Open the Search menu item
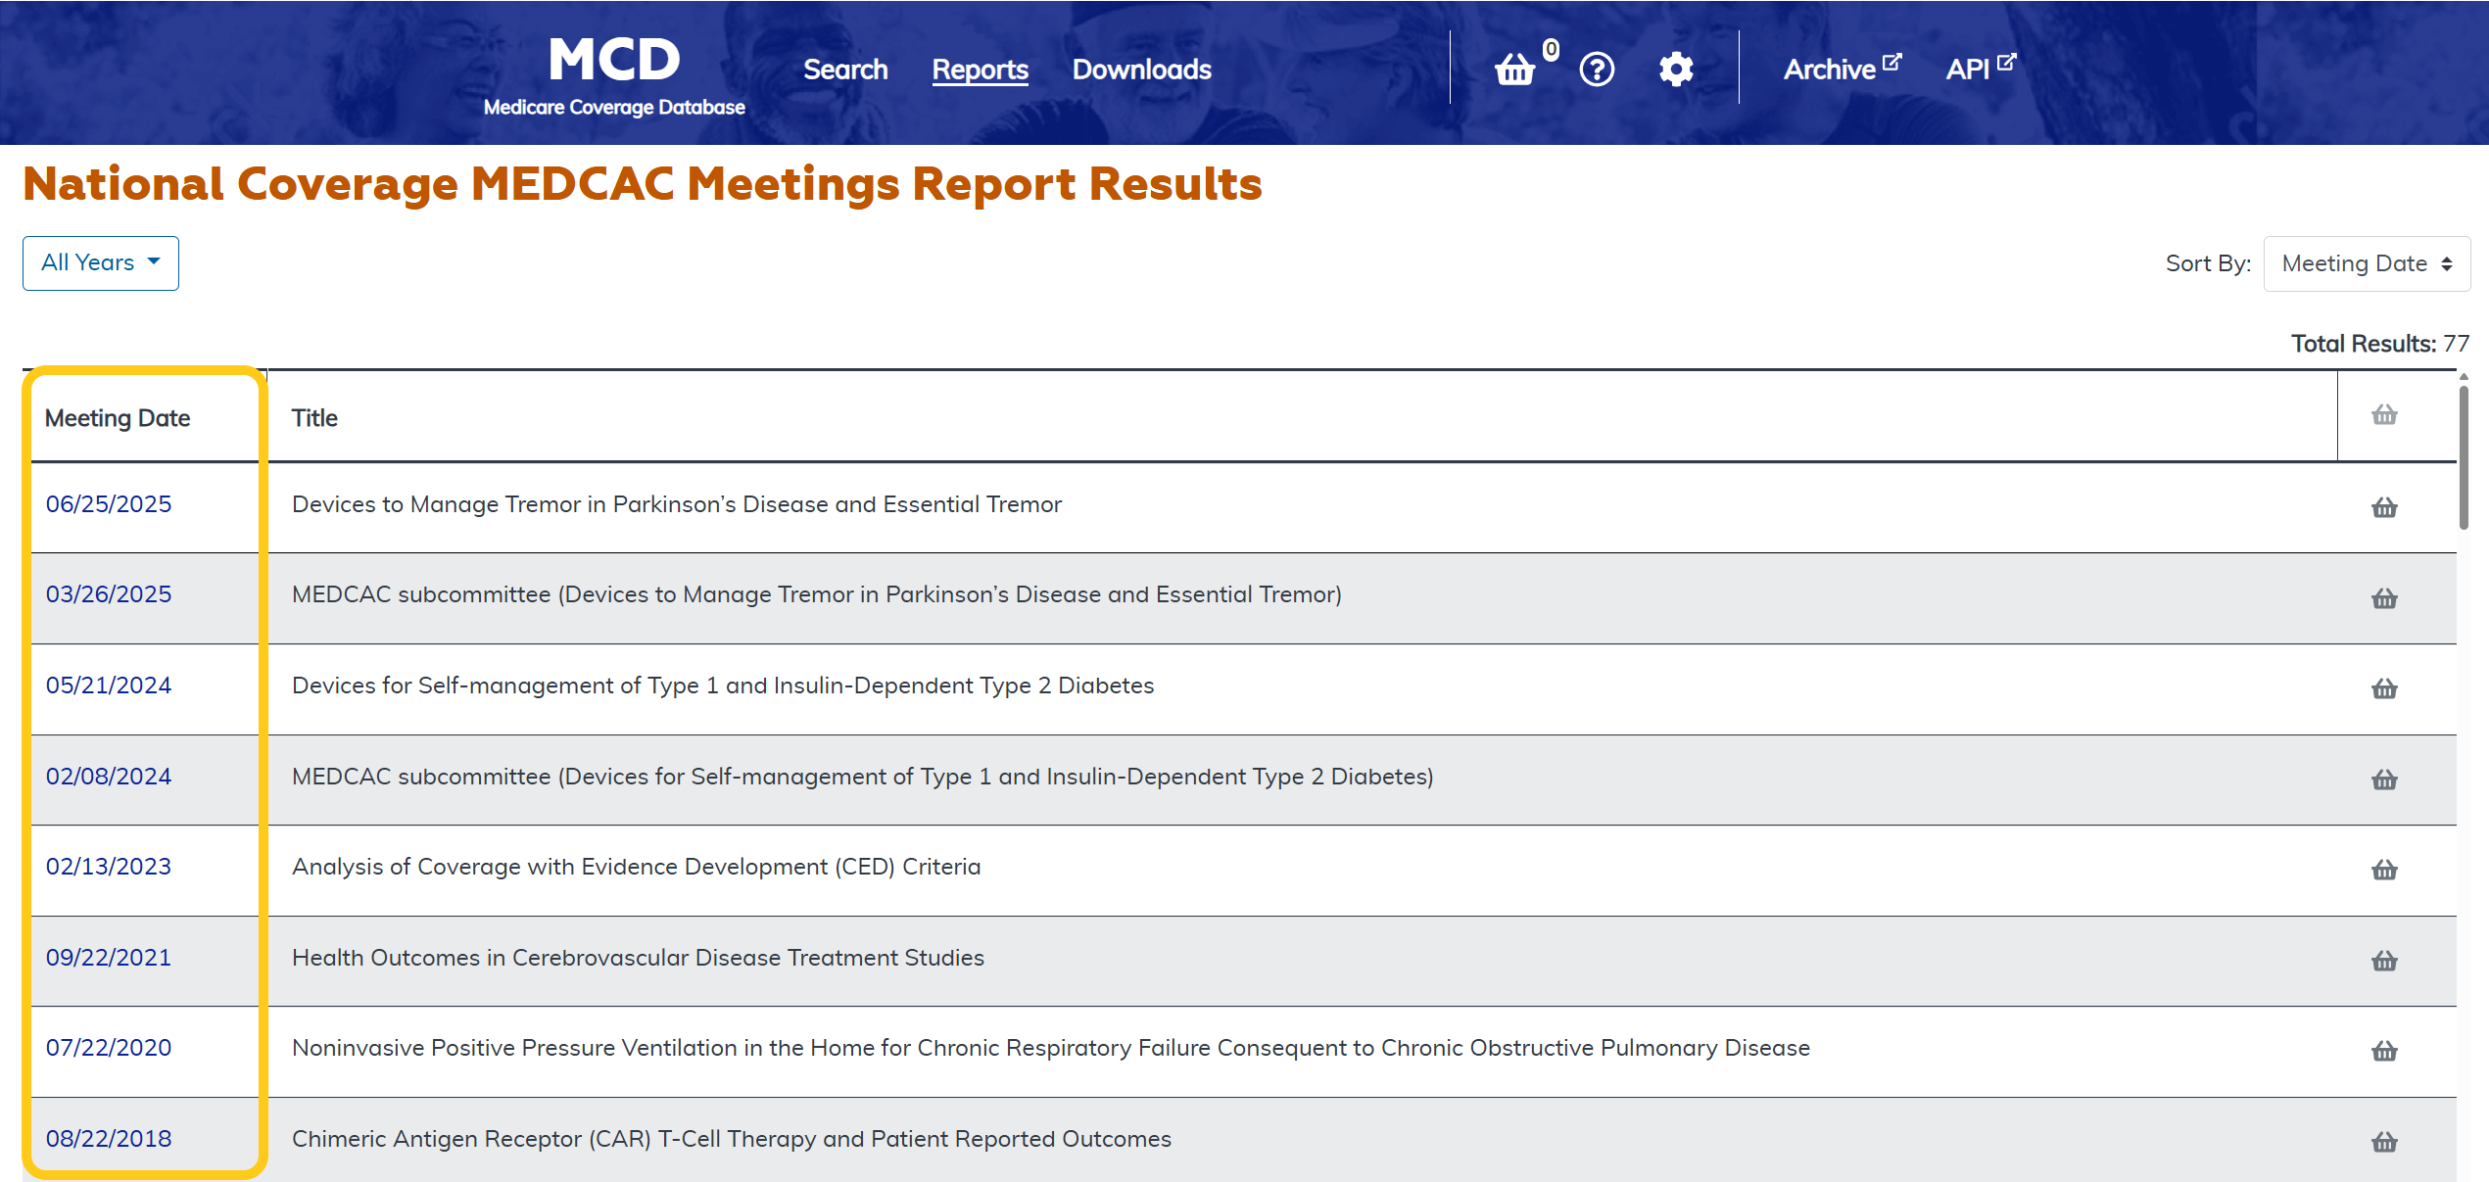Screen dimensions: 2489x1182 click(845, 70)
